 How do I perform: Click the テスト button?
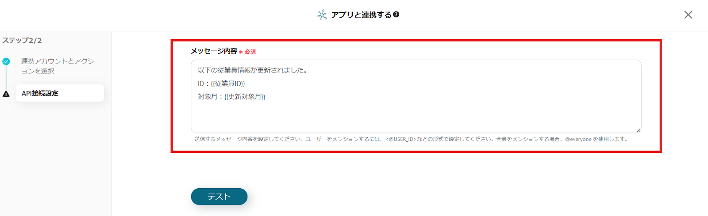pyautogui.click(x=219, y=197)
